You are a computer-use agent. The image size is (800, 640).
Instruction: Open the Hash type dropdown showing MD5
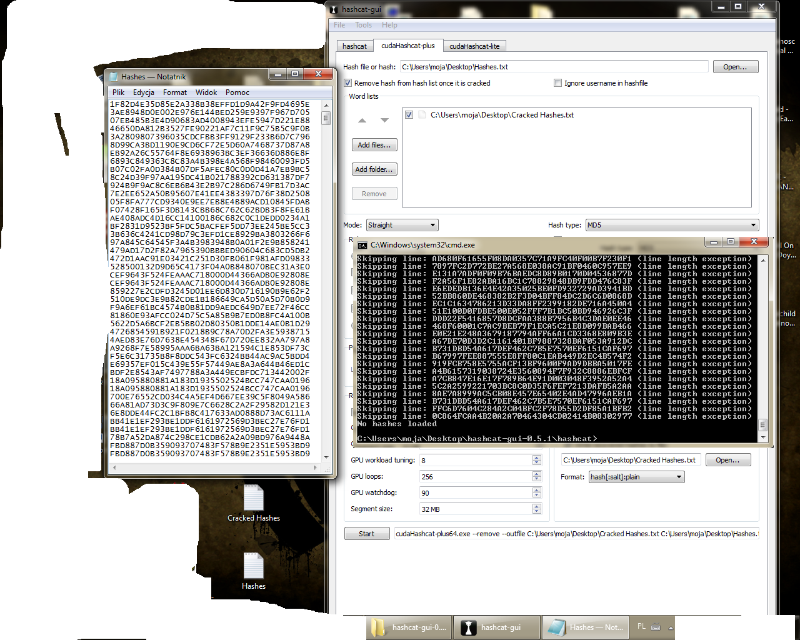point(672,225)
